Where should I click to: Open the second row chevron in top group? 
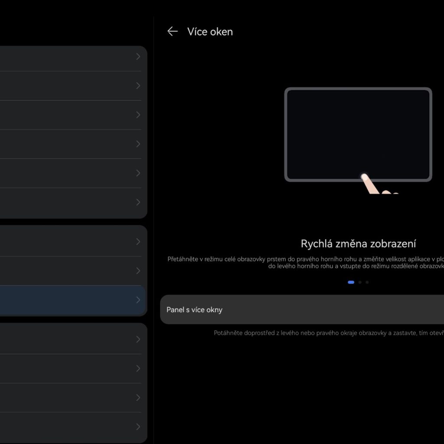pos(138,86)
